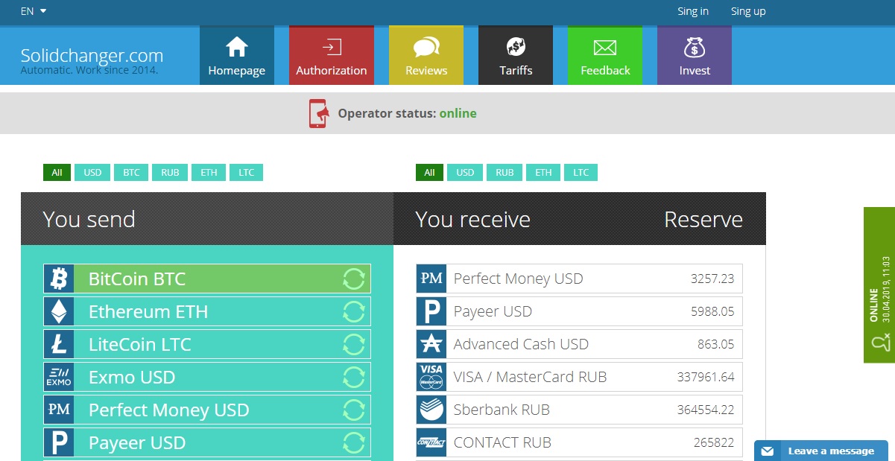
Task: Click CONTACT icon in receive list
Action: [431, 442]
